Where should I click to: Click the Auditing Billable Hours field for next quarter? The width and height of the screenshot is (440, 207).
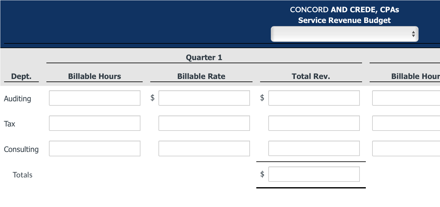coord(406,98)
